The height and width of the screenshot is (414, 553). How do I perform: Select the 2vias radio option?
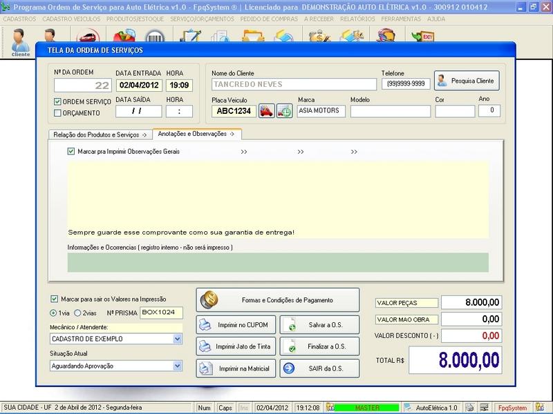(77, 313)
